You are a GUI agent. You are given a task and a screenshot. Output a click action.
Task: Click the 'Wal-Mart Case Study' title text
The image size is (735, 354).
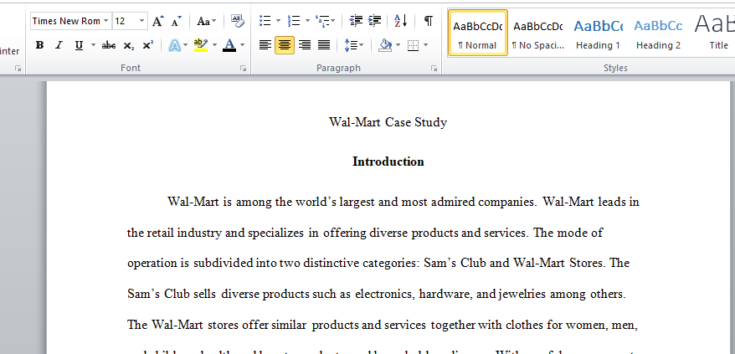click(x=388, y=122)
